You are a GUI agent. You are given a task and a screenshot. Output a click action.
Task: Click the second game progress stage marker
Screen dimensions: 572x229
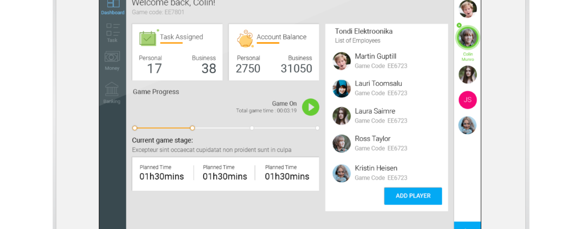(192, 128)
